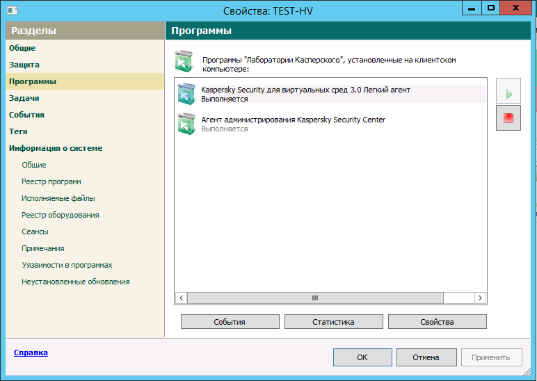537x381 pixels.
Task: Click the window system icon in title bar
Action: tap(13, 10)
